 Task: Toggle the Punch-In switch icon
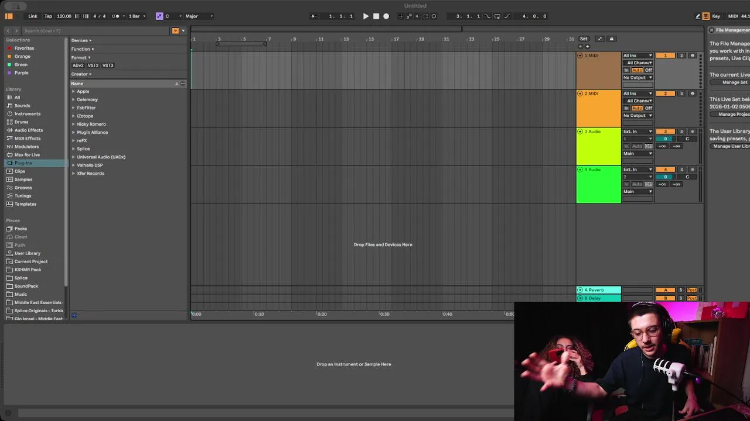click(x=487, y=16)
